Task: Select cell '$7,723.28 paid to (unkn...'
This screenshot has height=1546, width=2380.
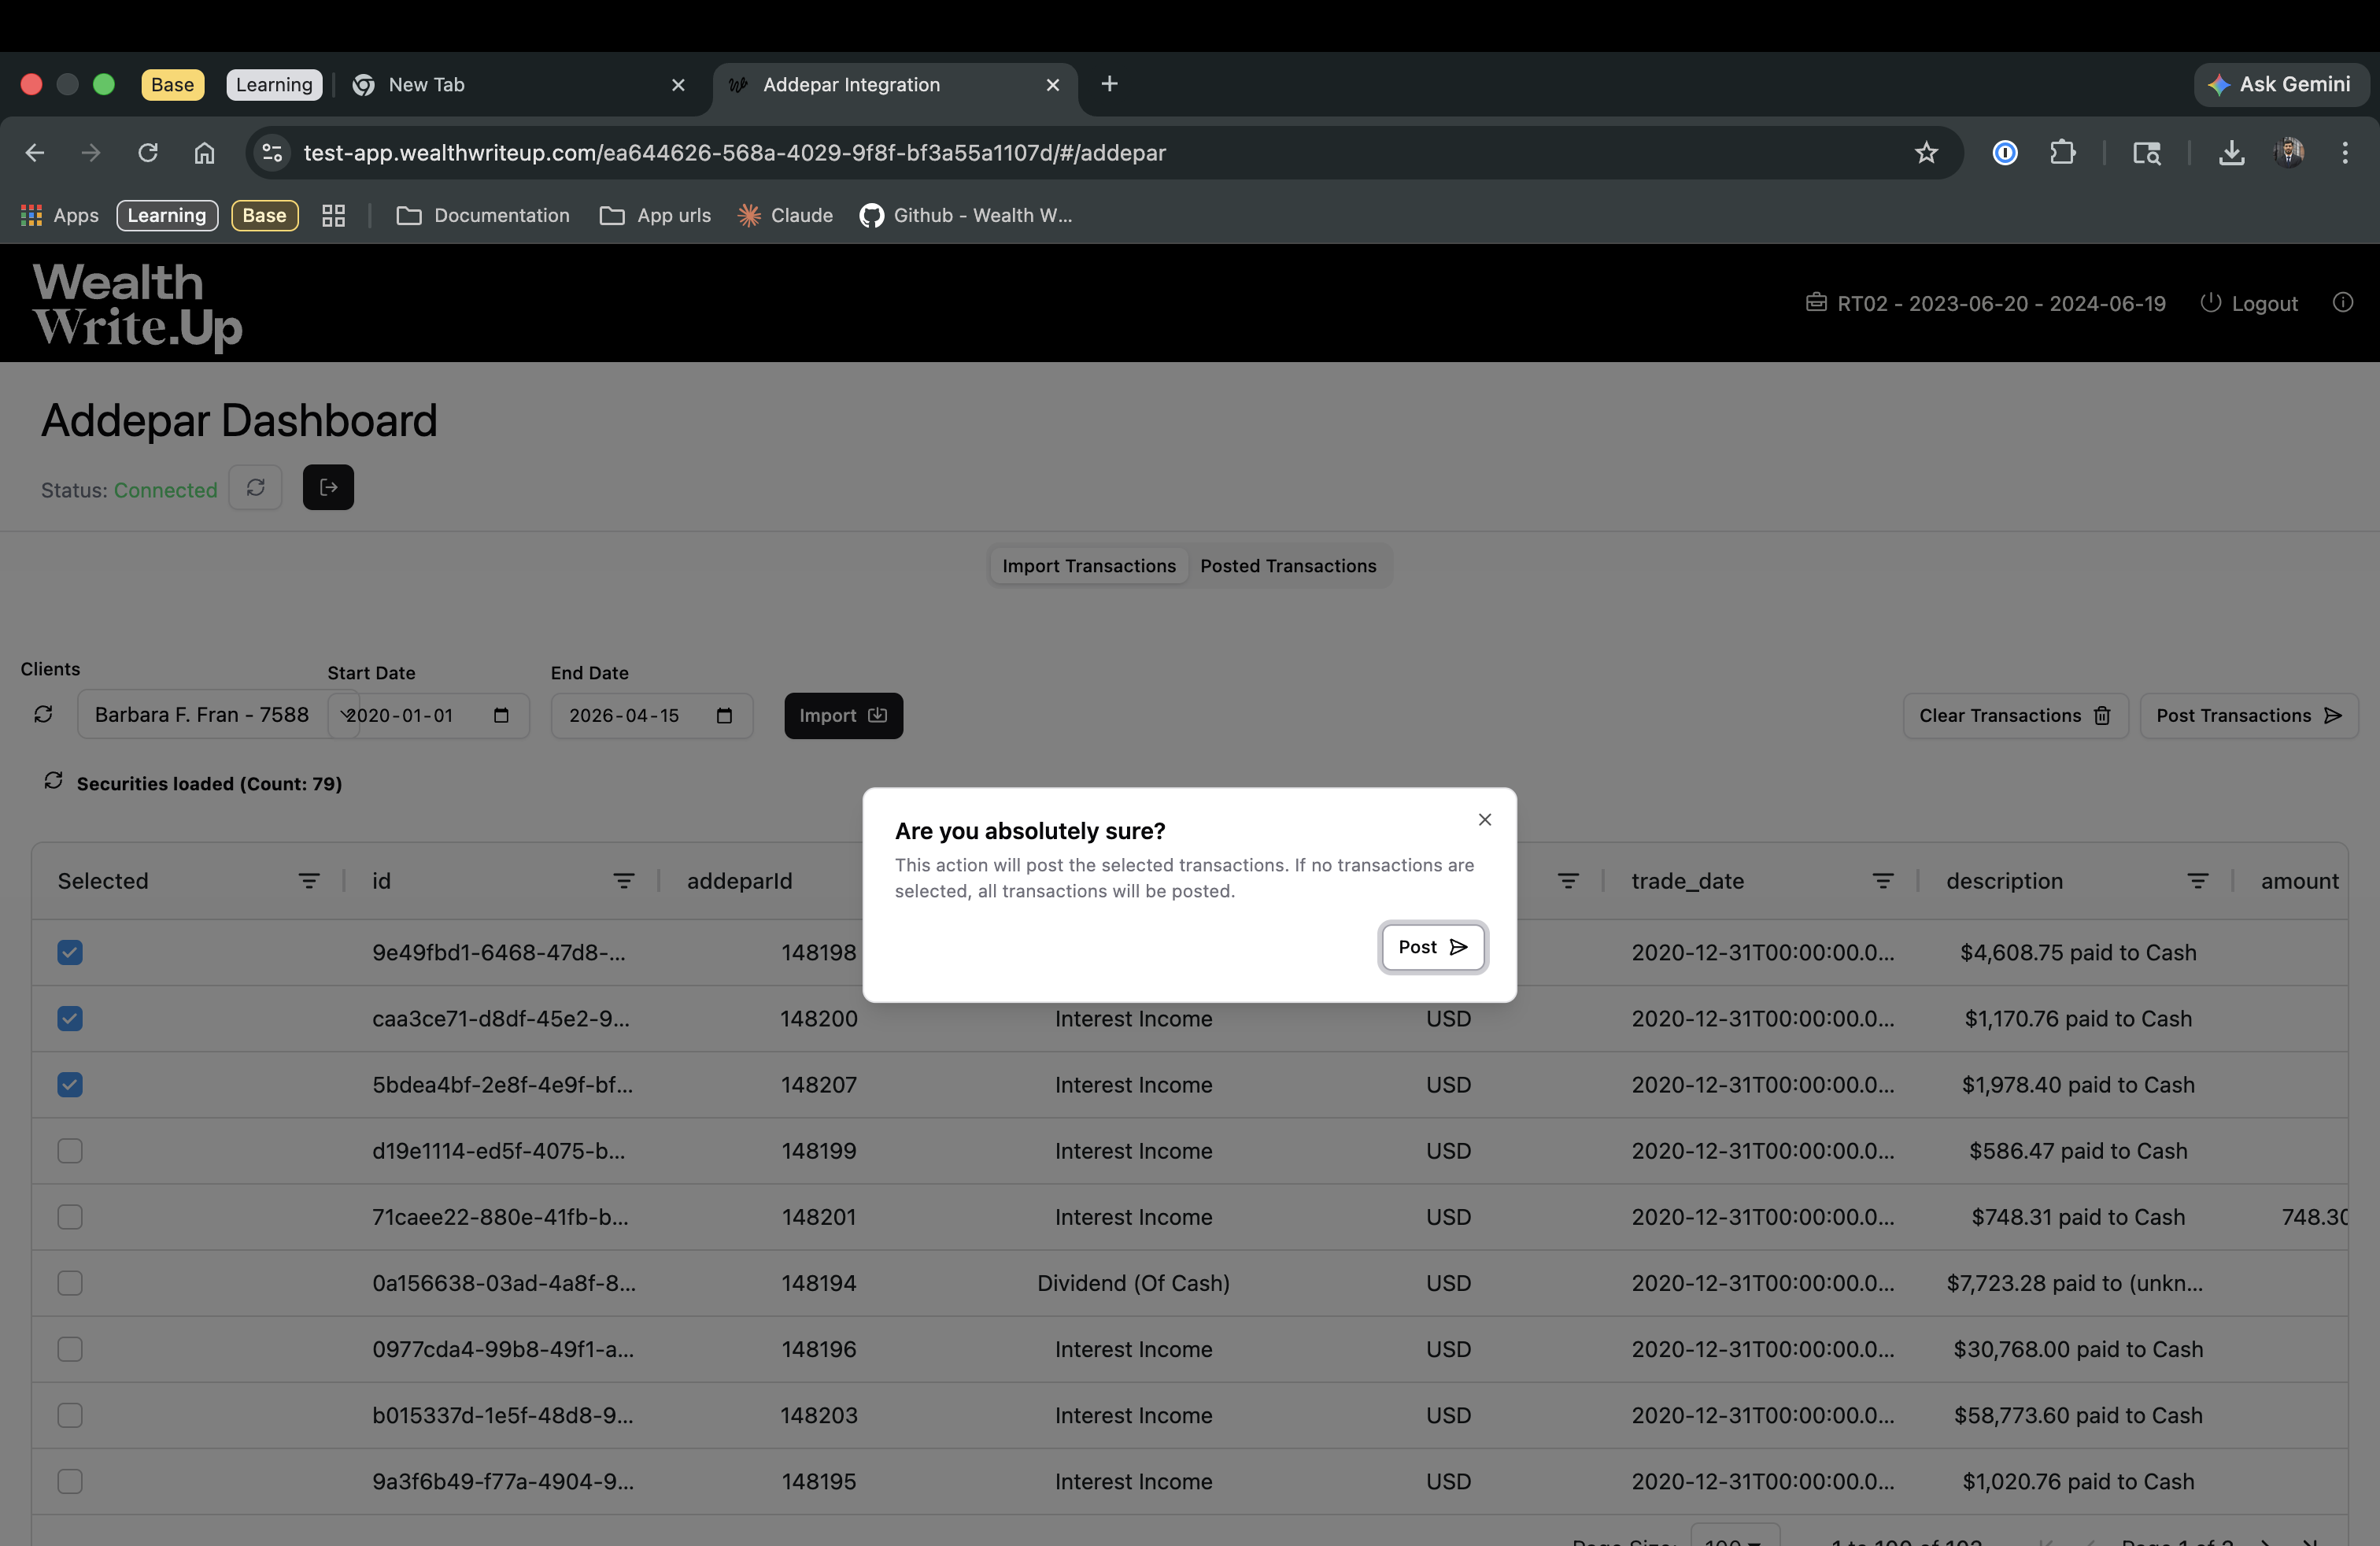Action: [x=2074, y=1283]
